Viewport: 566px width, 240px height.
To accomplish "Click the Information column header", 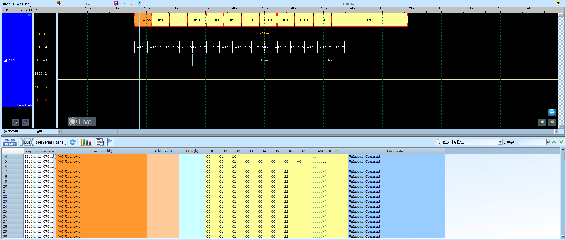I will (396, 151).
